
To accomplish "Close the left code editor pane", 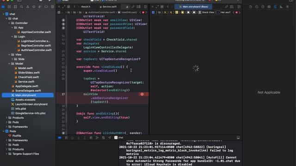I will (x=59, y=7).
